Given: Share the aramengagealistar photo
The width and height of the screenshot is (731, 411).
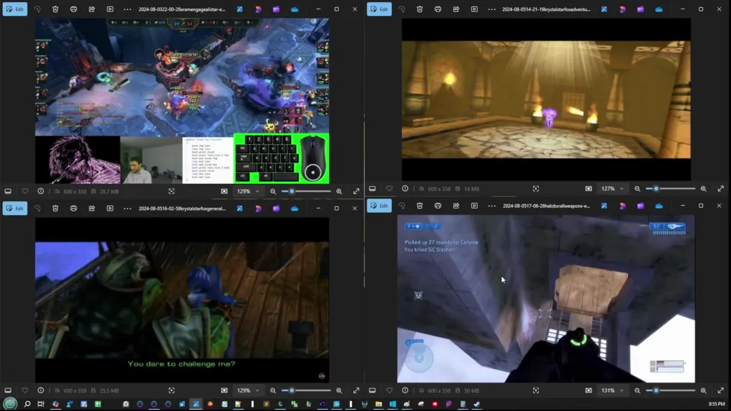Looking at the screenshot, I should [x=92, y=9].
